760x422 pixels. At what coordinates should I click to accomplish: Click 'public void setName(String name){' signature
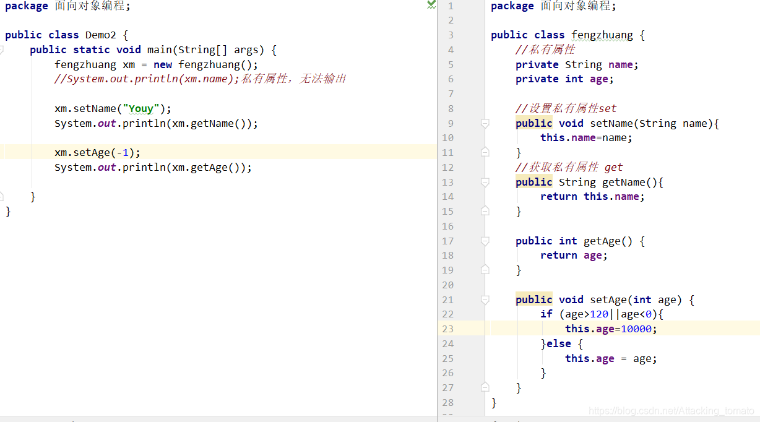[x=617, y=123]
